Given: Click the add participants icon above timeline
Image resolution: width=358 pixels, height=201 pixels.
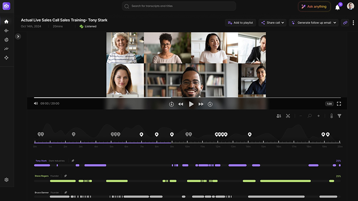Looking at the screenshot, I should (279, 116).
